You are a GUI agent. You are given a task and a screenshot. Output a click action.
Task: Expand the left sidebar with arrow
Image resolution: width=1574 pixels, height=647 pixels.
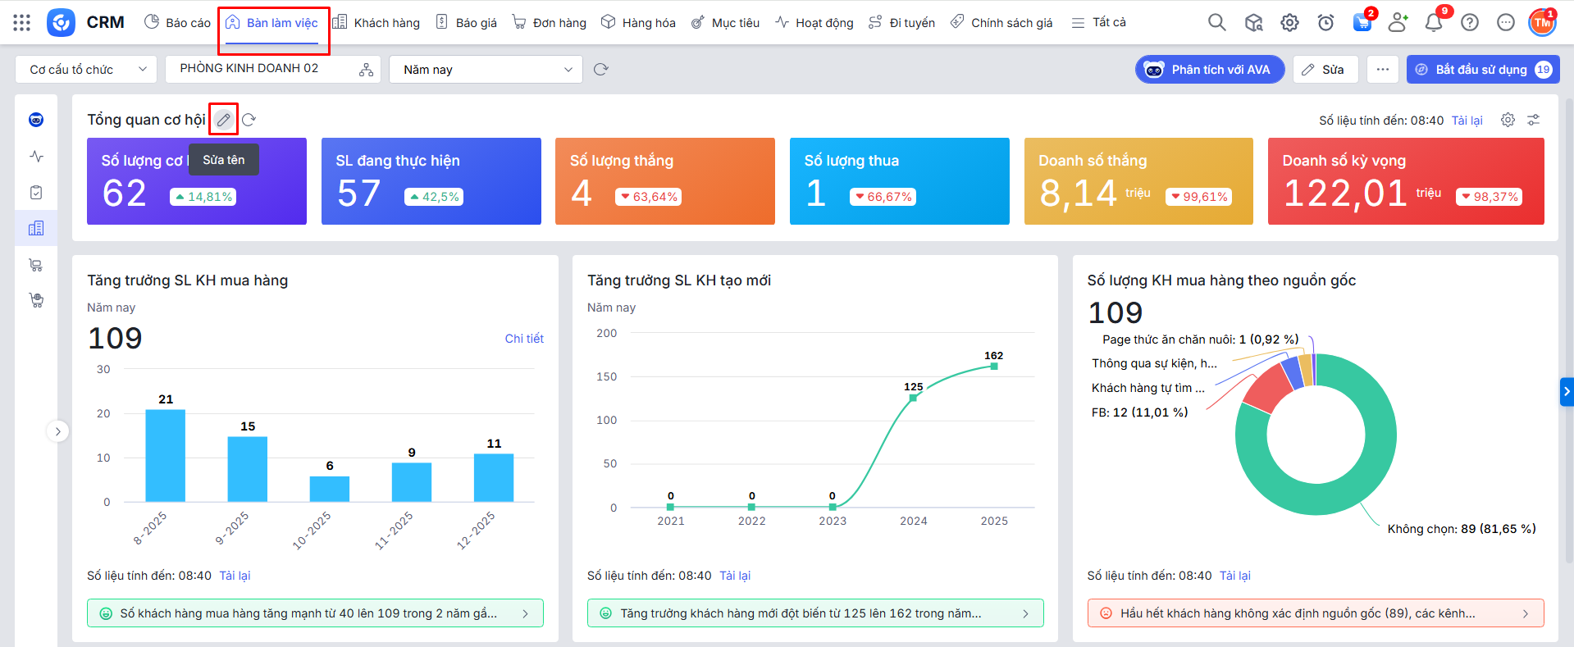(x=57, y=431)
